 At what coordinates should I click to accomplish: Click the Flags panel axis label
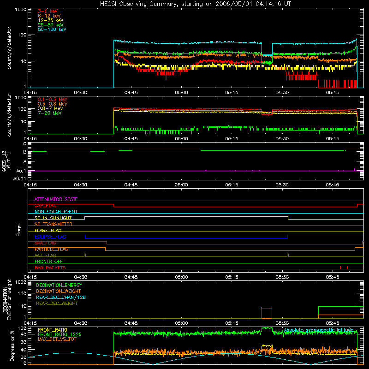19,230
